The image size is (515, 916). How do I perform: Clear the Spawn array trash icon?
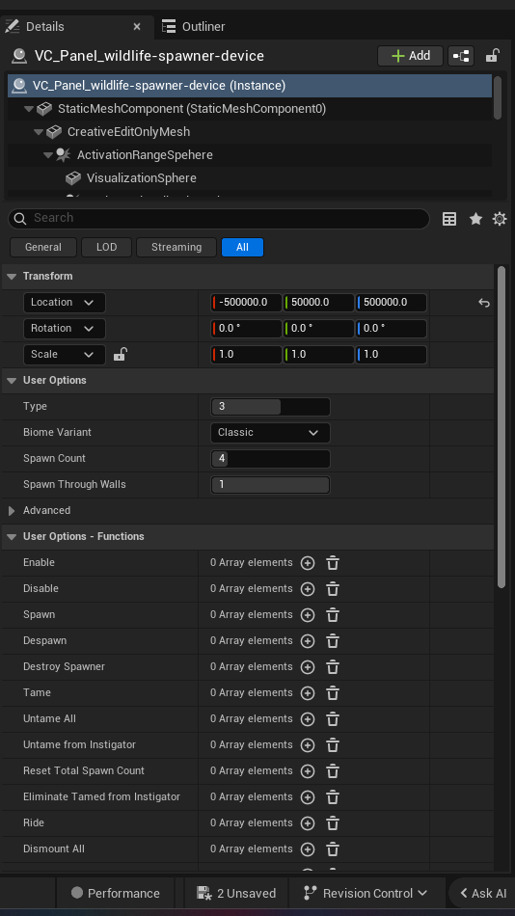[x=333, y=615]
